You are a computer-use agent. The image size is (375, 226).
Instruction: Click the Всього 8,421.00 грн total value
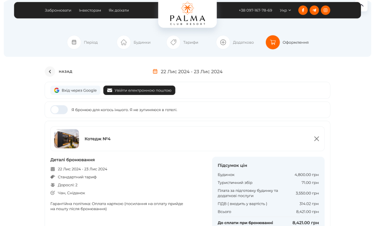(307, 212)
